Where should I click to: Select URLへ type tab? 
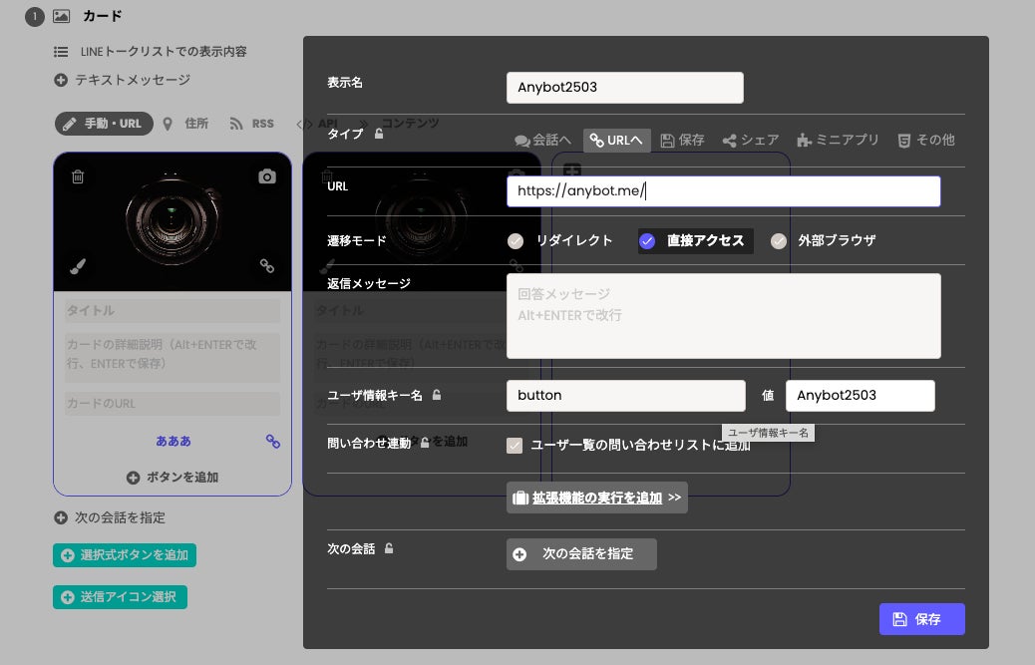[x=616, y=140]
